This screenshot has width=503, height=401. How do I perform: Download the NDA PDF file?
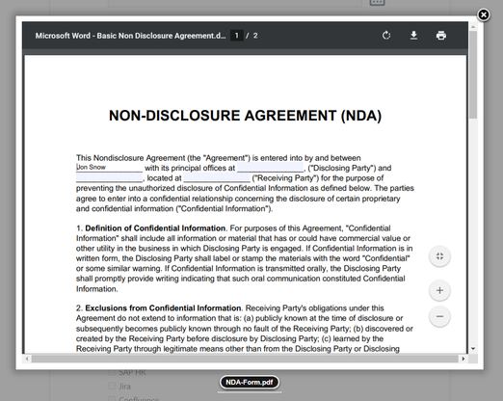click(413, 36)
